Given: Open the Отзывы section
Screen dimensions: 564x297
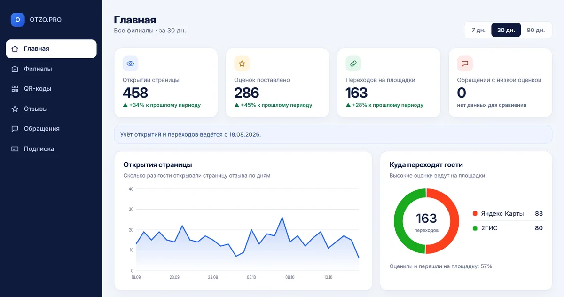Looking at the screenshot, I should pos(51,109).
